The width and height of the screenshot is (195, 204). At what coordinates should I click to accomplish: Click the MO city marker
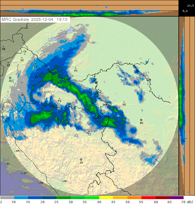62,181
